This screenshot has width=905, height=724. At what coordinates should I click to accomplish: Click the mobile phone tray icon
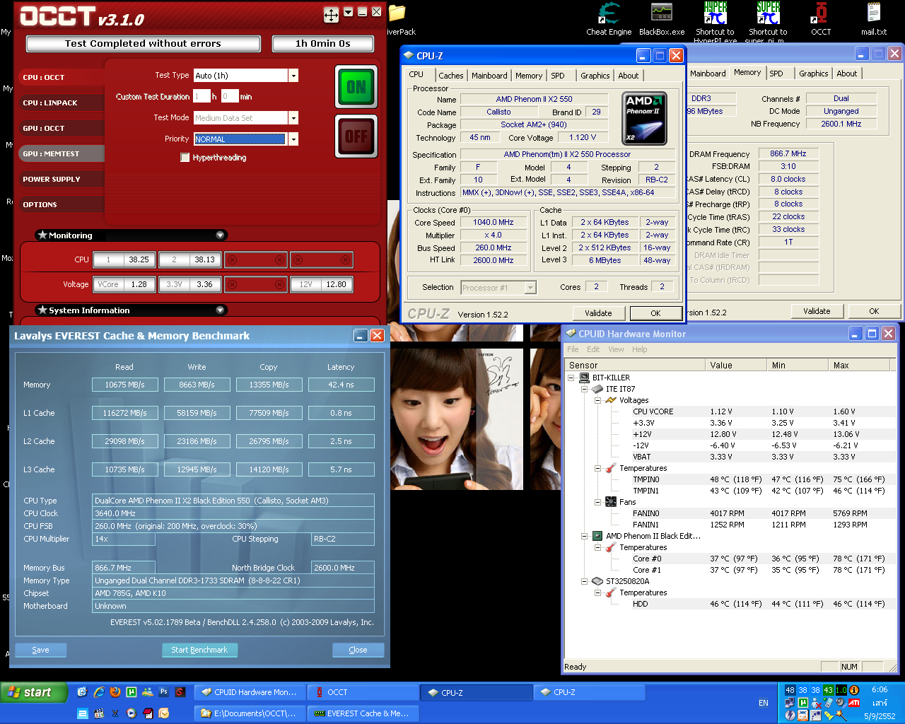click(829, 703)
